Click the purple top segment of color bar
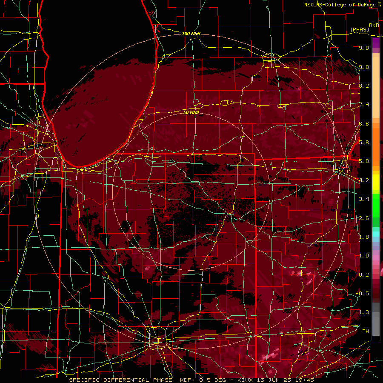Screen dimensions: 383x383 376,43
